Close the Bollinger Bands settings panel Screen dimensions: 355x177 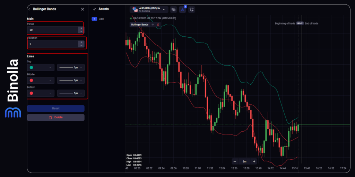tap(83, 9)
